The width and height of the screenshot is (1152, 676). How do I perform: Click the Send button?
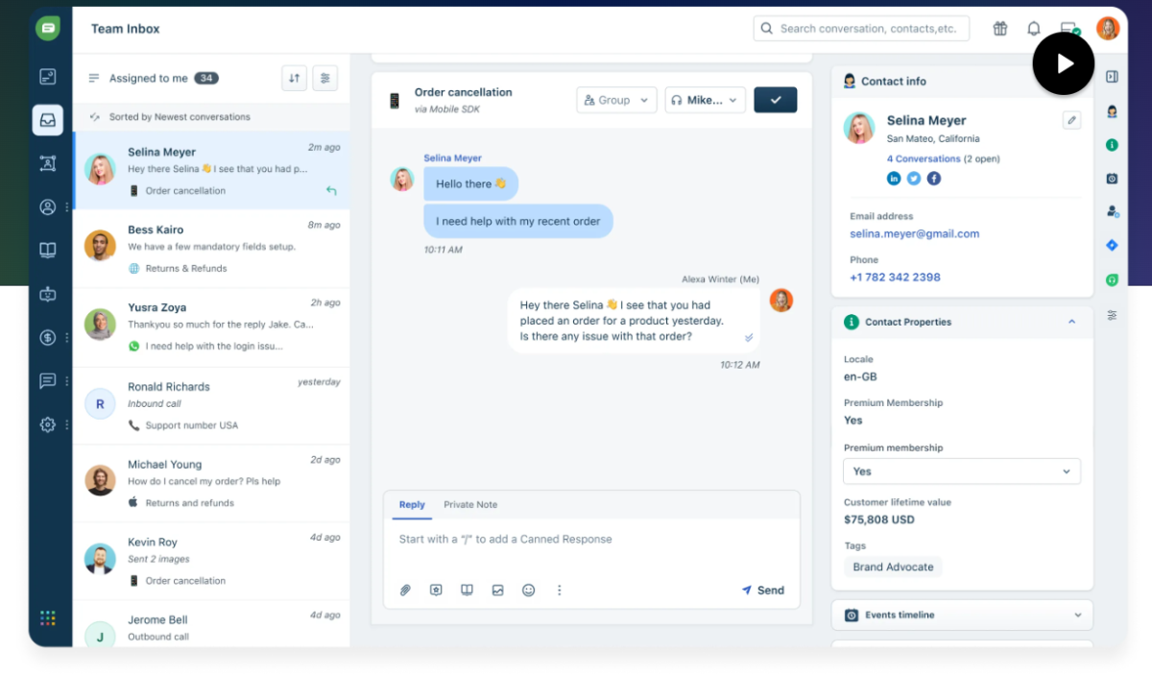click(x=763, y=590)
